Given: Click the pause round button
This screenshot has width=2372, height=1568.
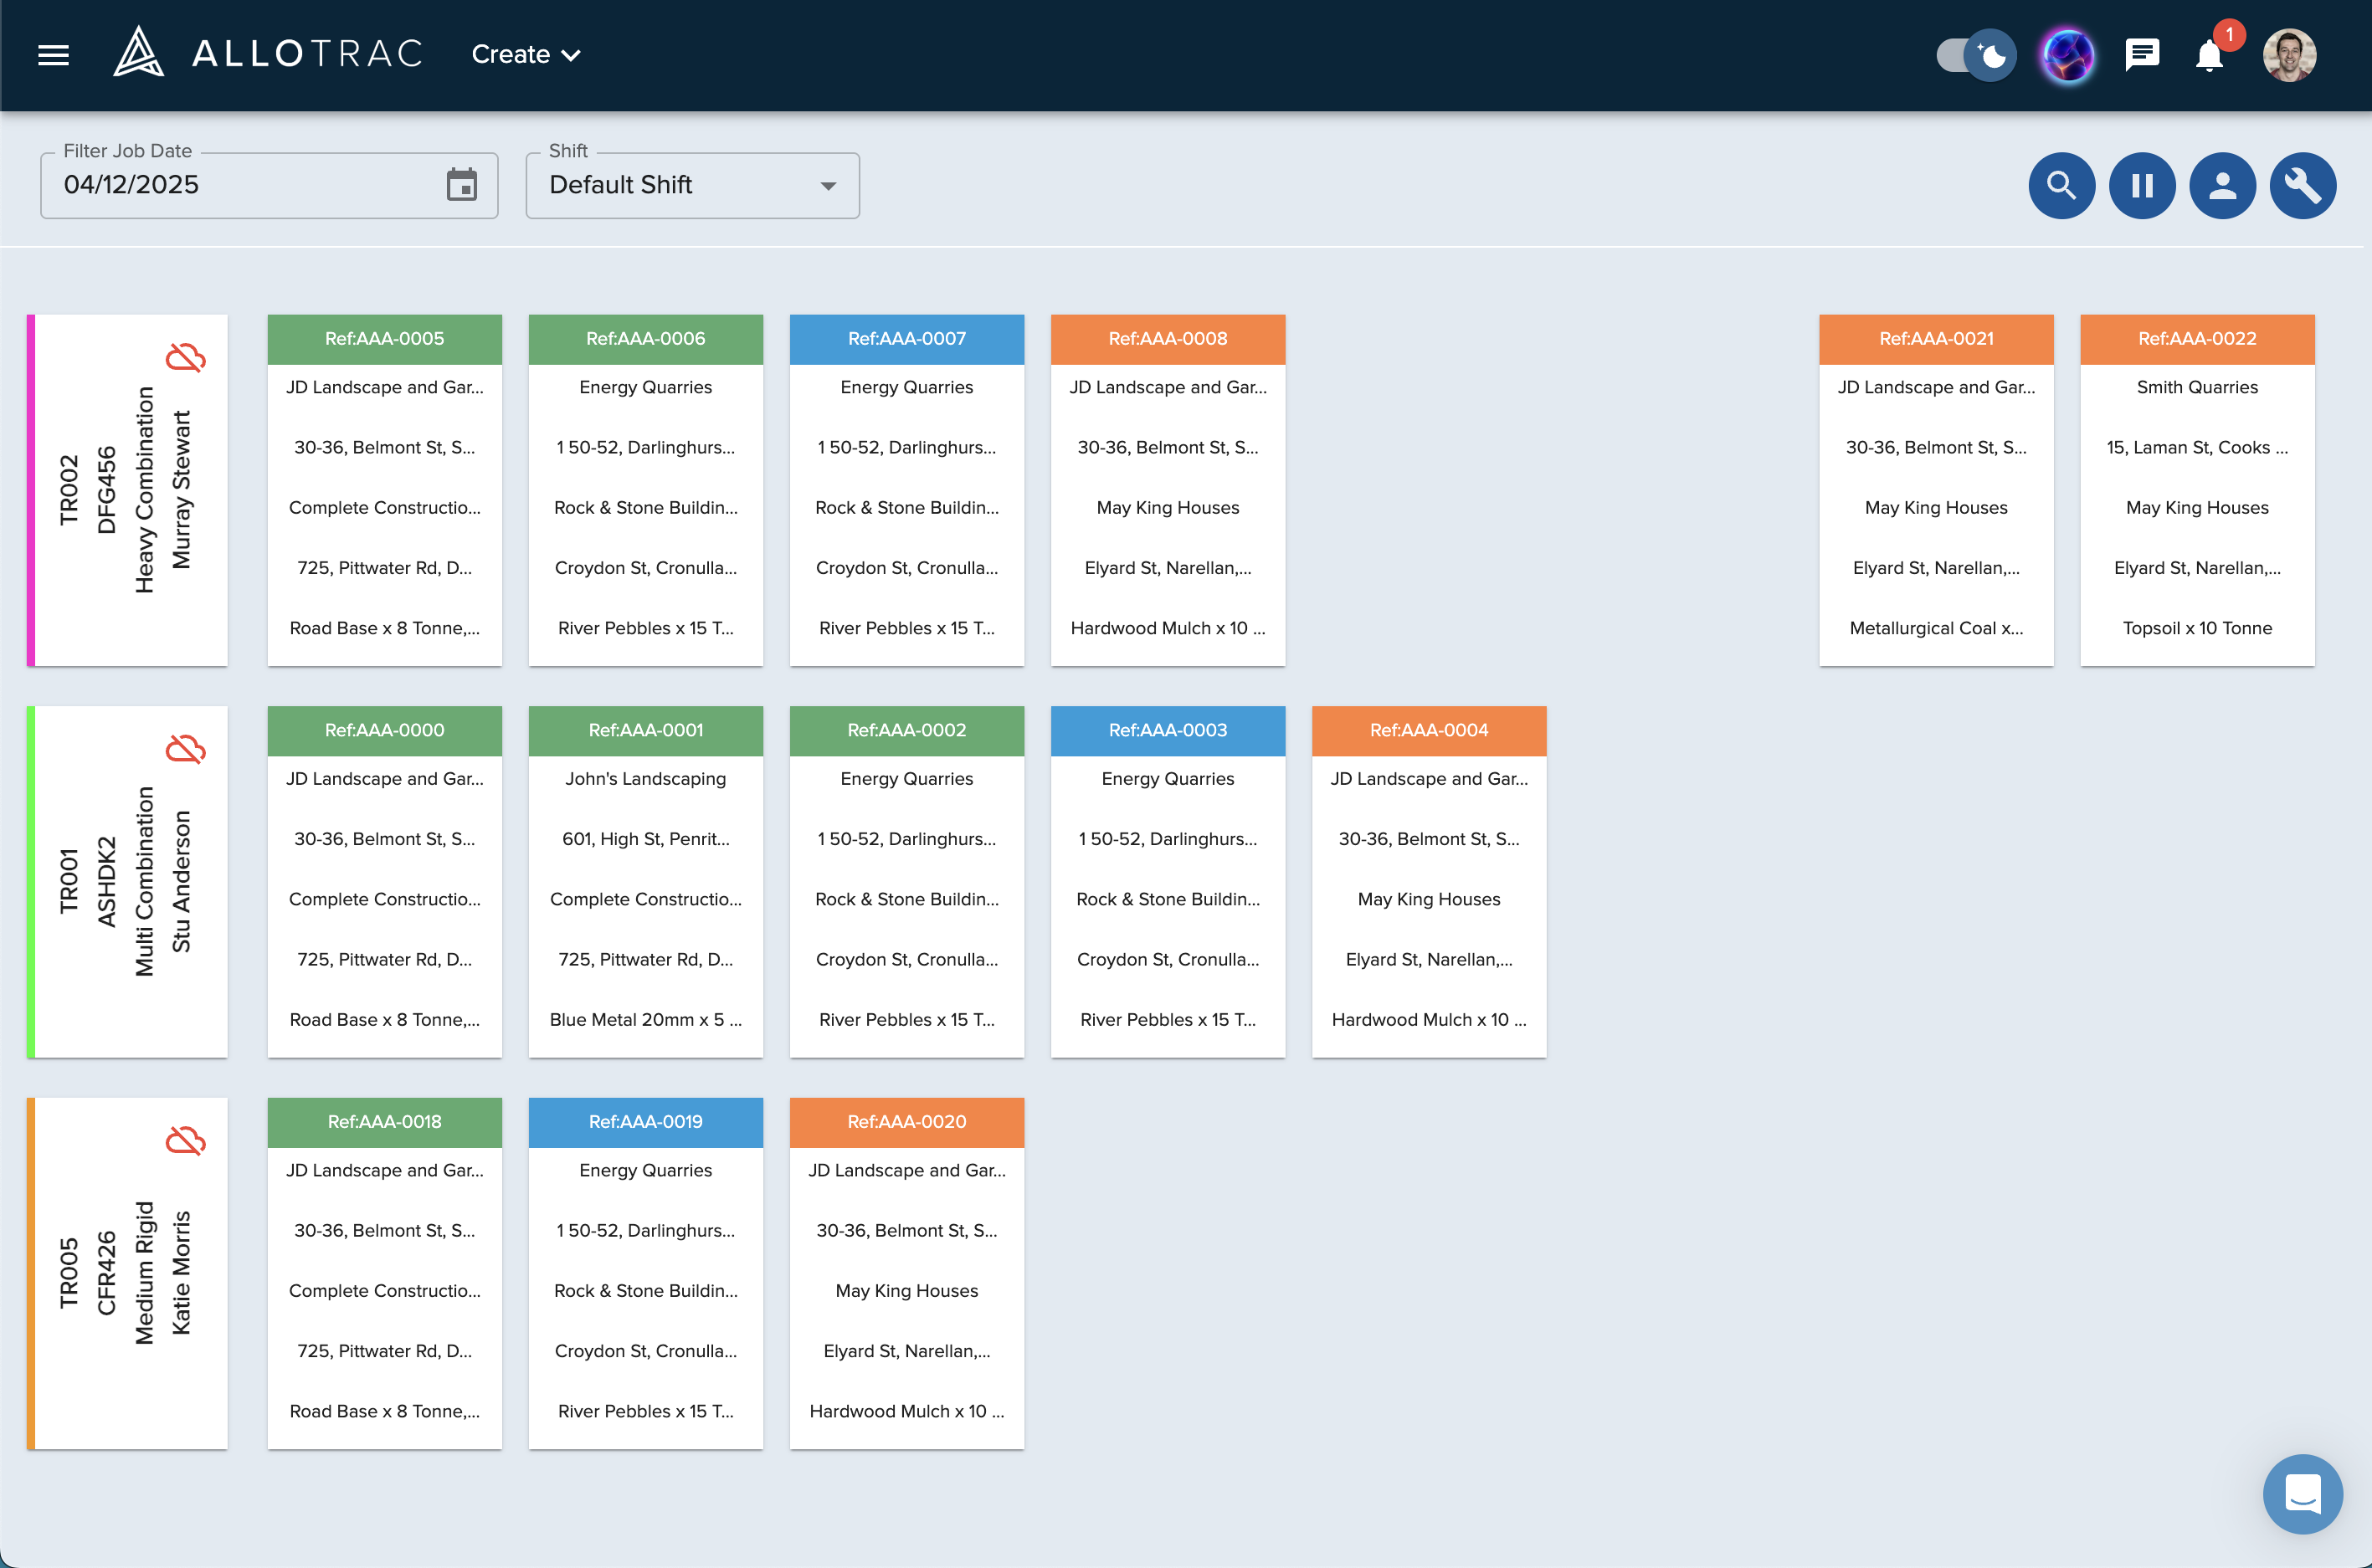Looking at the screenshot, I should click(2142, 185).
